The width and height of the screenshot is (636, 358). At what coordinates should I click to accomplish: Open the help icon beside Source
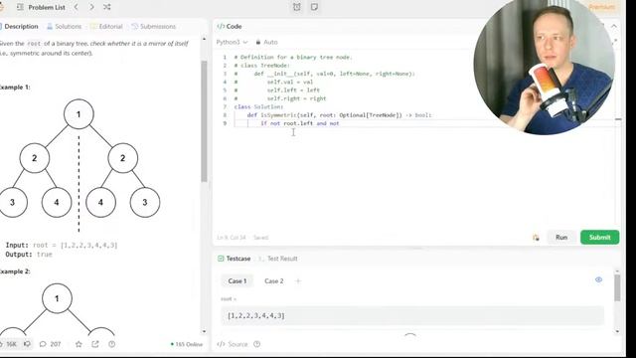tap(256, 344)
